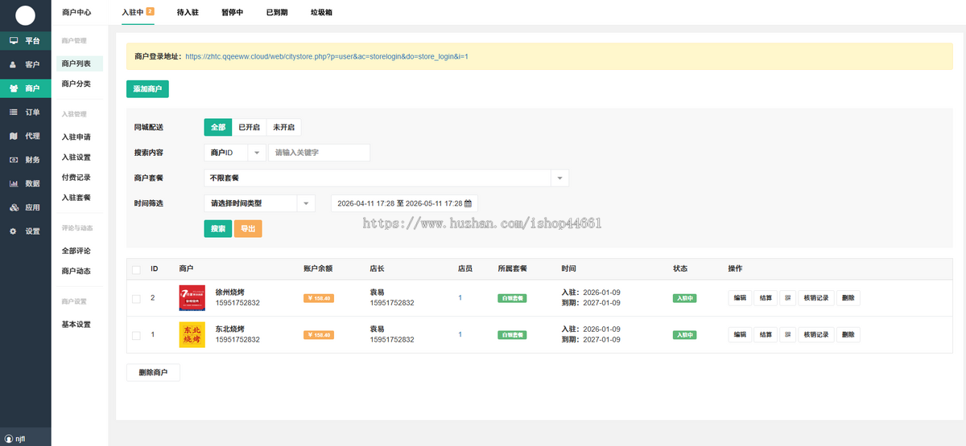Open the 商户ID search type dropdown
966x446 pixels.
pos(234,153)
